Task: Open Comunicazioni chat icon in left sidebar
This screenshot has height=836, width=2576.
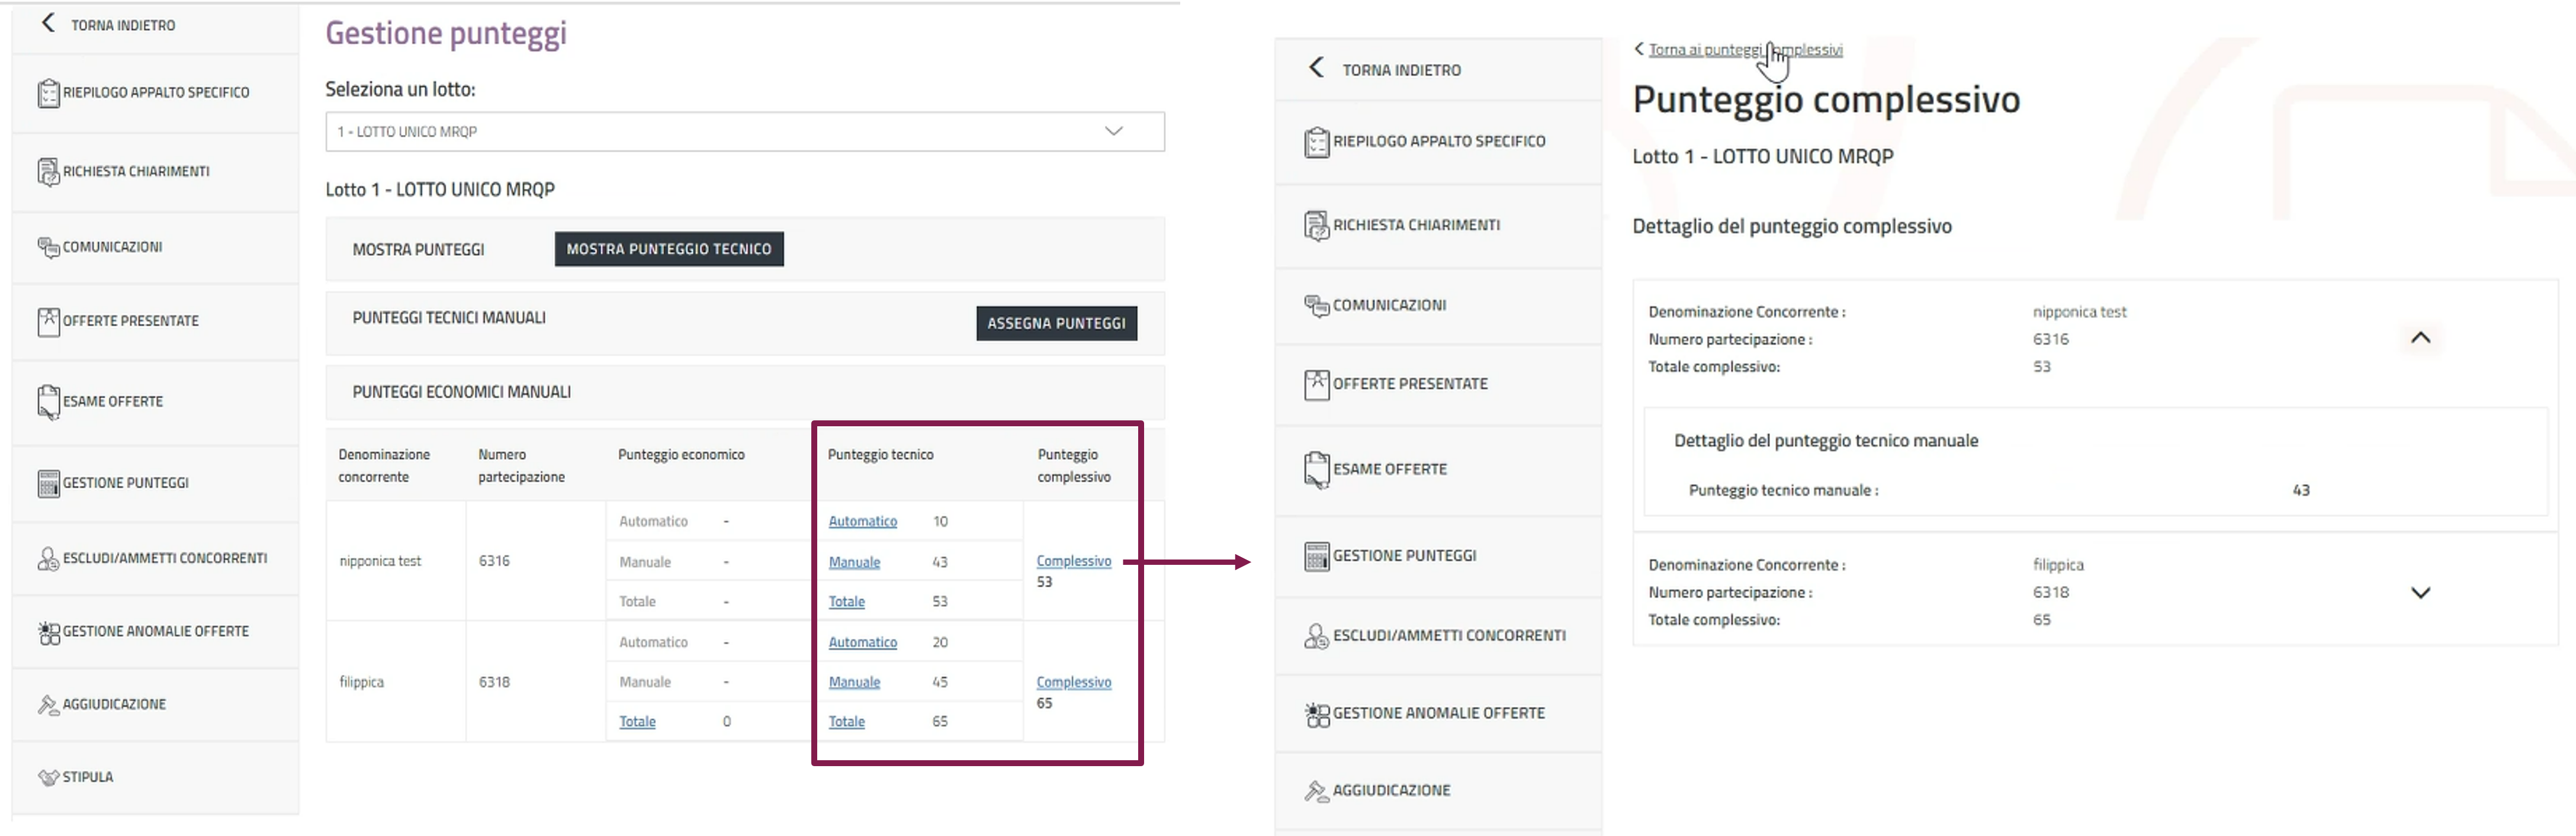Action: point(48,247)
